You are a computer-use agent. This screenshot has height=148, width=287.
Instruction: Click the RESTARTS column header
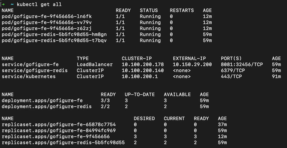(182, 10)
